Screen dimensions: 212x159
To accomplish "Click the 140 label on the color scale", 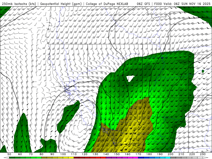I will (106, 154).
